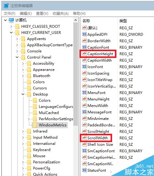This screenshot has width=154, height=176.
Task: Open the 帮助(H) menu
Action: point(79,14)
